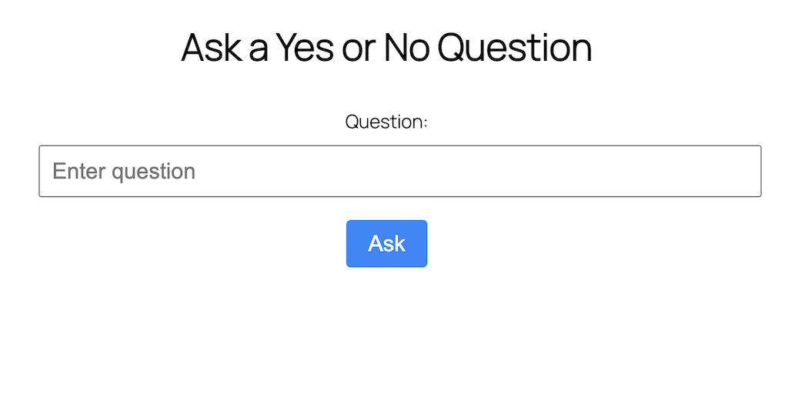788x394 pixels.
Task: Click the word Yes in the heading
Action: click(x=305, y=48)
